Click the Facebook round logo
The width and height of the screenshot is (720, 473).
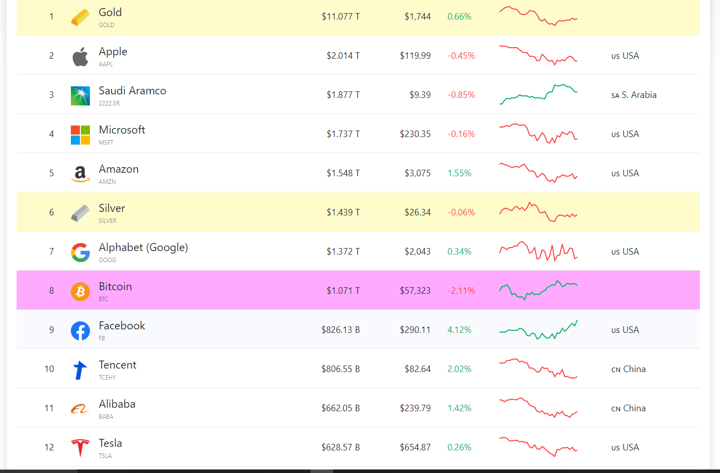point(80,331)
